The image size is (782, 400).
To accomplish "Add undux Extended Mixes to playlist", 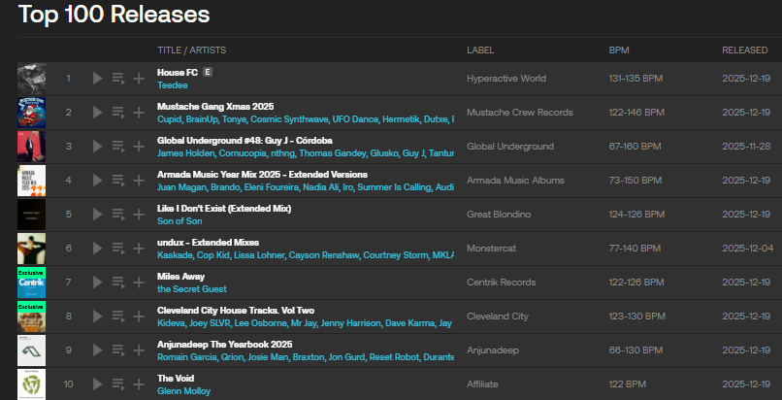I will click(139, 249).
